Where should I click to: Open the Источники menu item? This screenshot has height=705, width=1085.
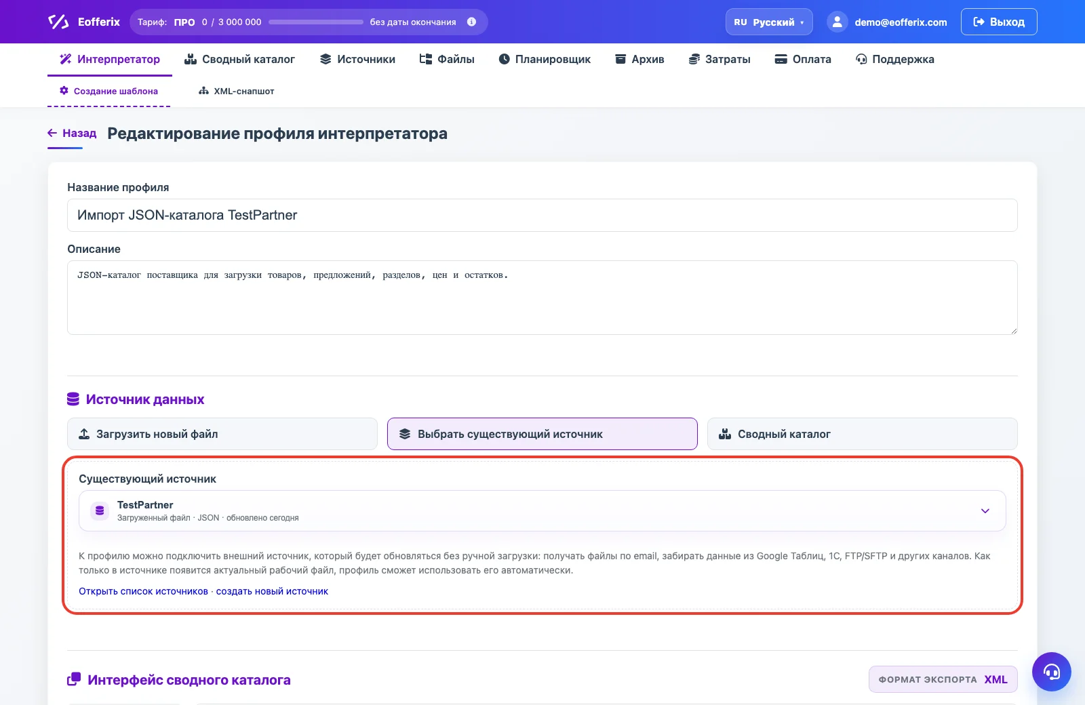357,59
